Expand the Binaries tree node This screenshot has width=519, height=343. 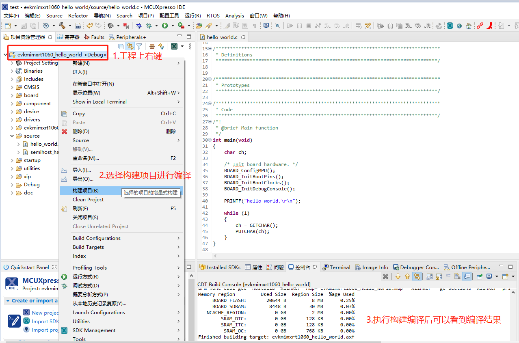12,71
